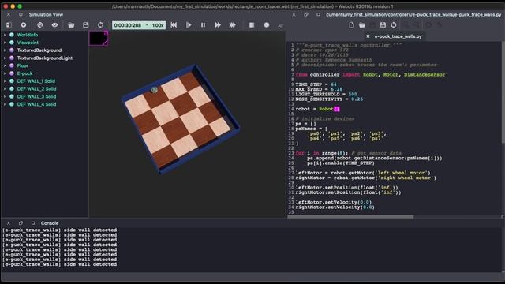Save the file in the text editor

383,24
